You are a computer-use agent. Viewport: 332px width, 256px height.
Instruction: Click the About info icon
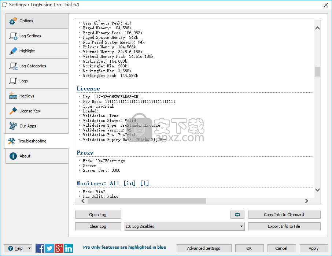(13, 156)
